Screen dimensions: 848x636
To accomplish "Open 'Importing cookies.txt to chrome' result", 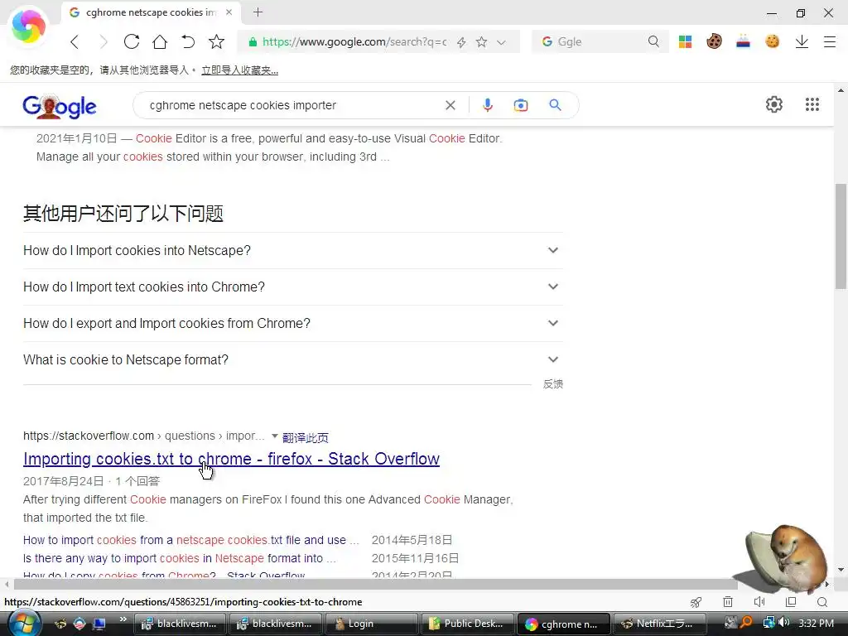I will (232, 459).
